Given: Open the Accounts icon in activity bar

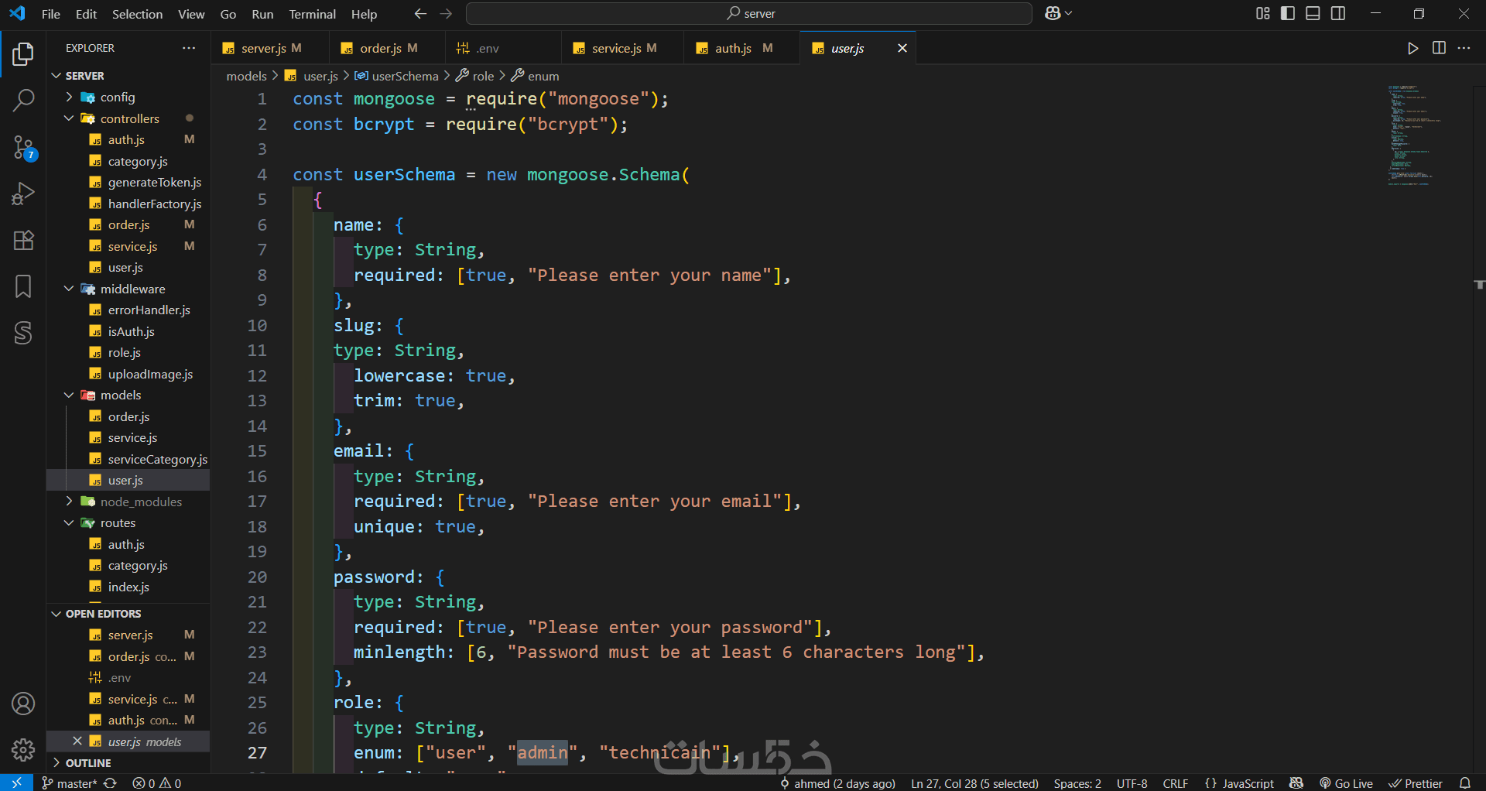Looking at the screenshot, I should 23,704.
